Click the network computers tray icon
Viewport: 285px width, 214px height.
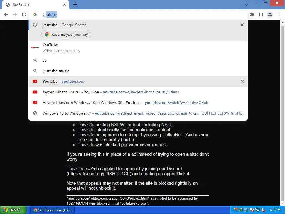246,210
